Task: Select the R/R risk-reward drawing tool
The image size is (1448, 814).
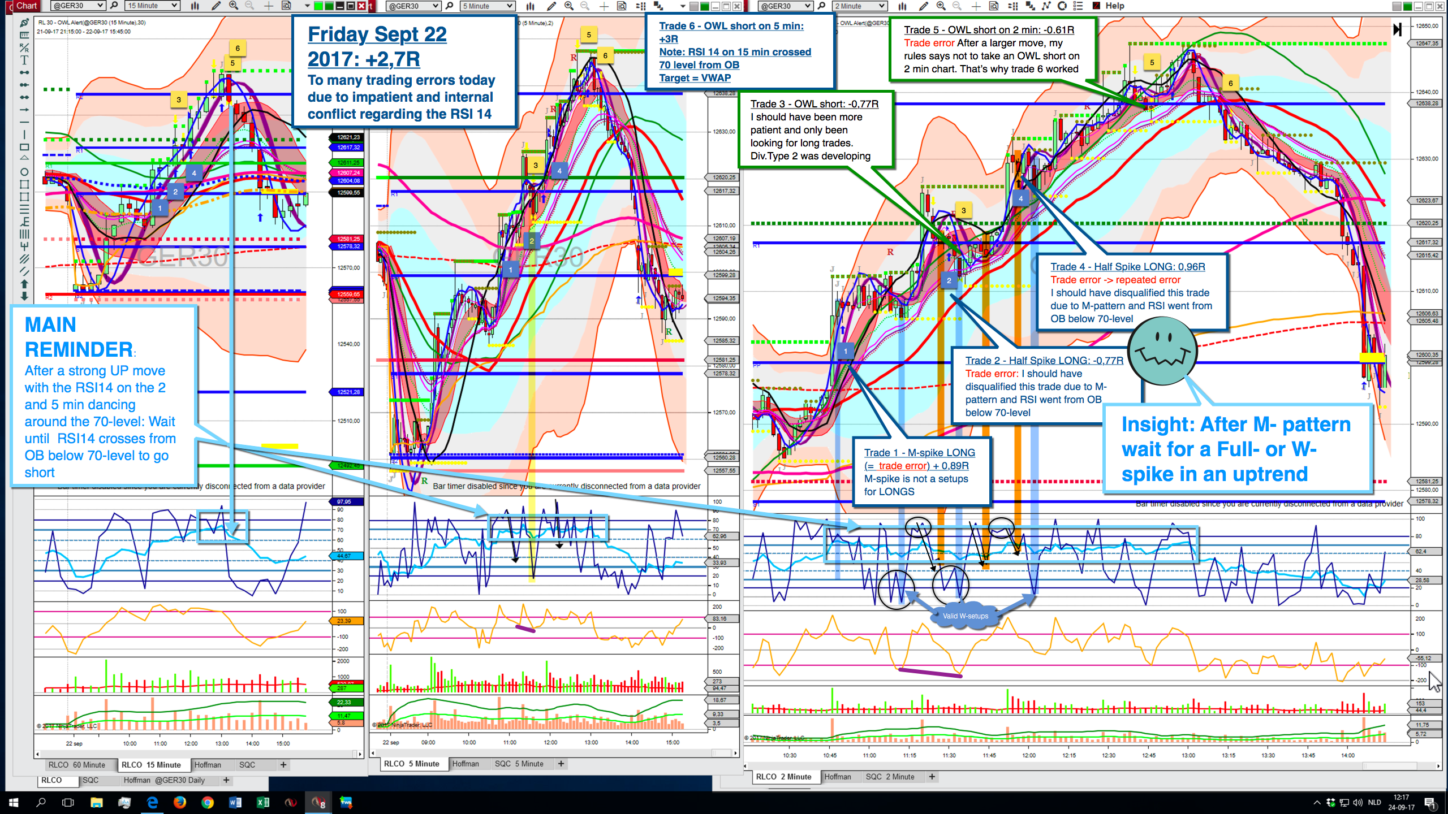Action: tap(24, 47)
